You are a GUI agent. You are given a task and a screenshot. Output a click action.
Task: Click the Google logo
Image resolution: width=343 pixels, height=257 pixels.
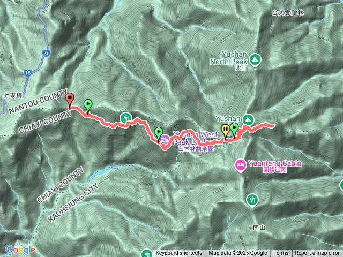pos(20,250)
